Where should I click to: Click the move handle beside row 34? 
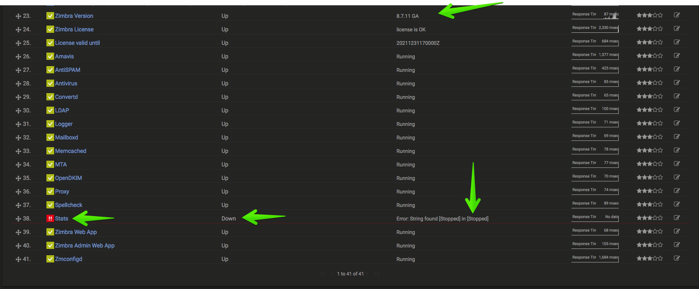(18, 165)
